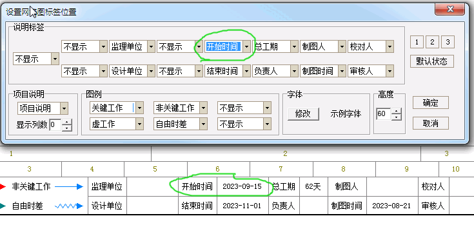This screenshot has width=474, height=245.
Task: Click the 2023-11-01 date cell in the table
Action: click(x=242, y=206)
